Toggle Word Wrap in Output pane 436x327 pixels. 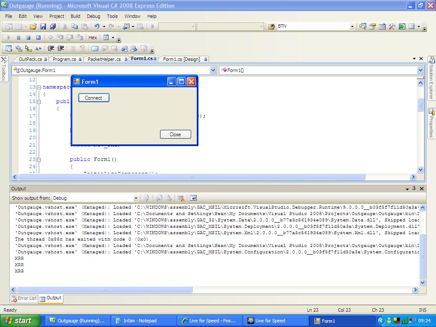(x=193, y=198)
